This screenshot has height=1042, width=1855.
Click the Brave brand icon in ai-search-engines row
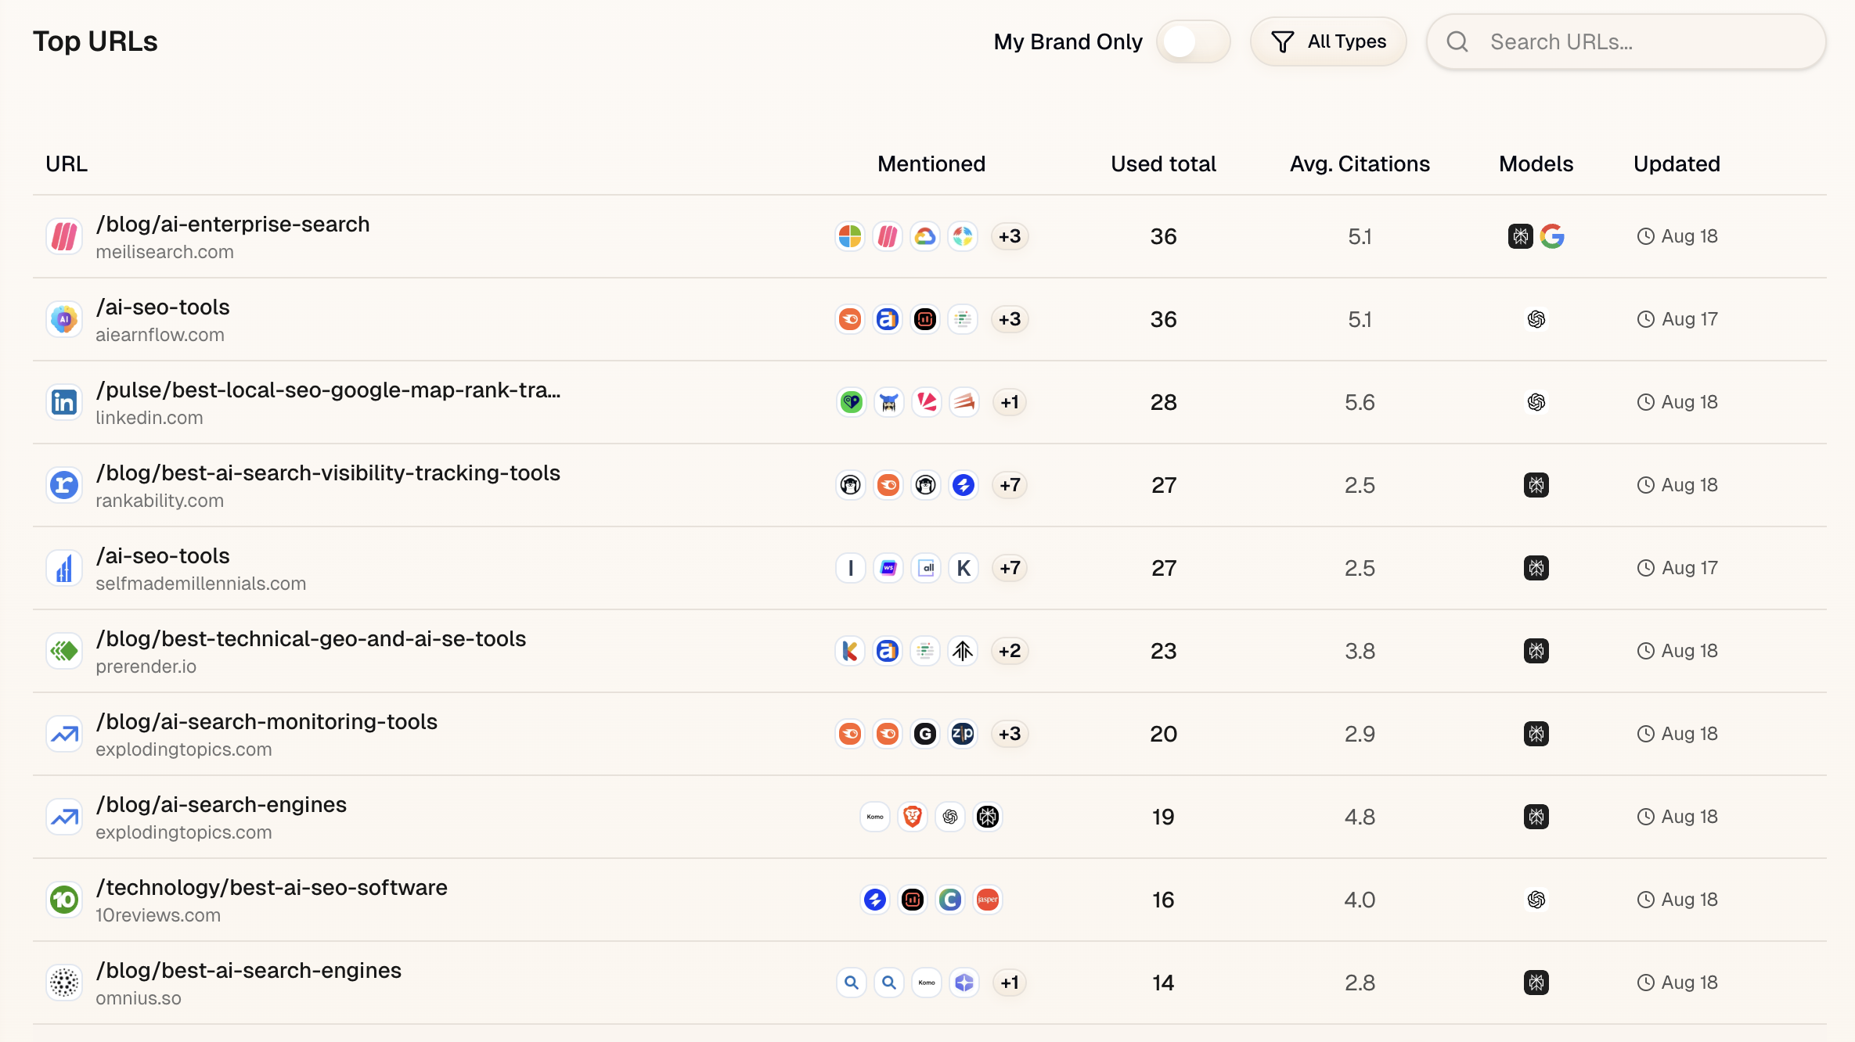913,817
